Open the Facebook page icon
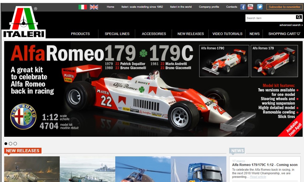Viewport: 304px width, 182px height. [x=243, y=7]
